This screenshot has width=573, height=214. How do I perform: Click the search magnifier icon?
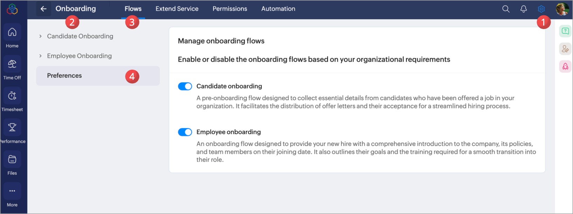pyautogui.click(x=506, y=9)
